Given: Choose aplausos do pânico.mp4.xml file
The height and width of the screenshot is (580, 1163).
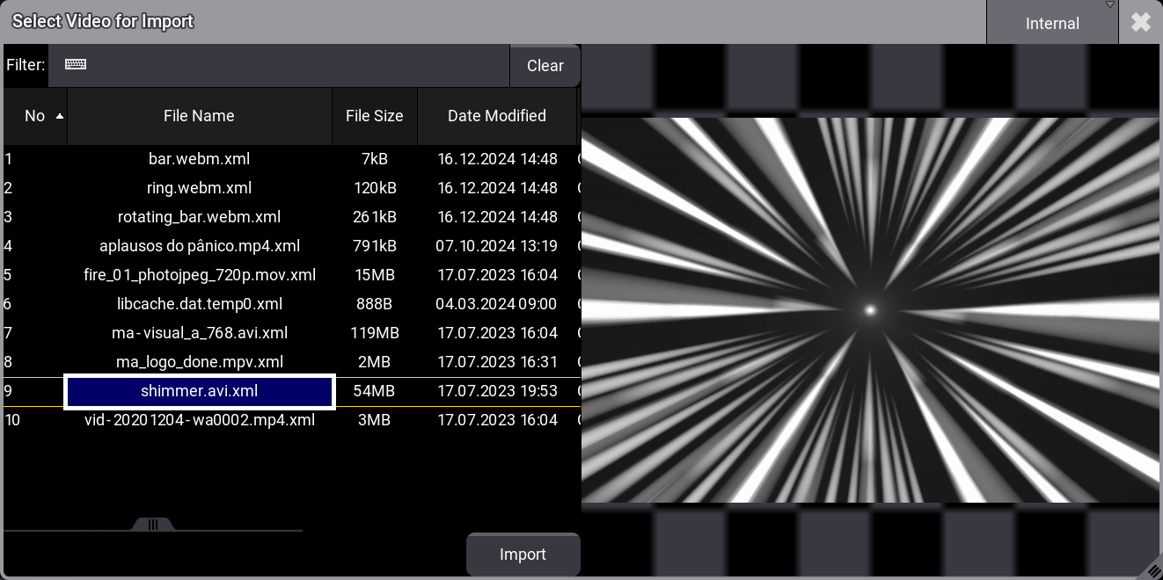Looking at the screenshot, I should pos(199,246).
